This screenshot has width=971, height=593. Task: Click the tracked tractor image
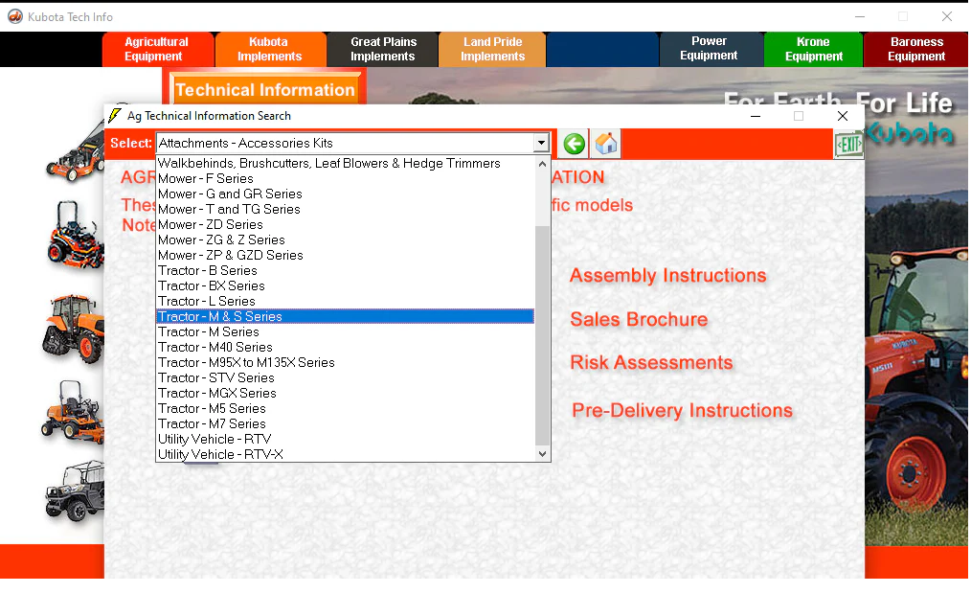pos(73,328)
